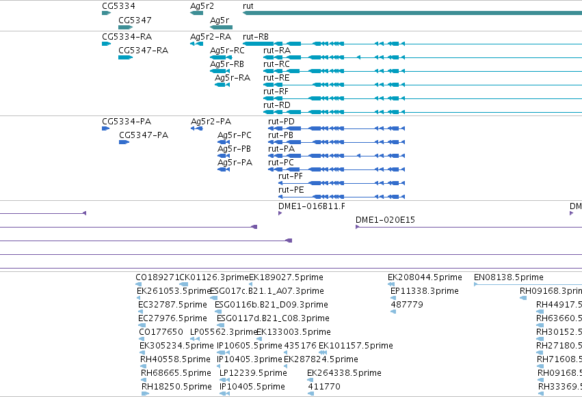The width and height of the screenshot is (582, 397).
Task: Select the 487779 EST label
Action: click(x=407, y=305)
